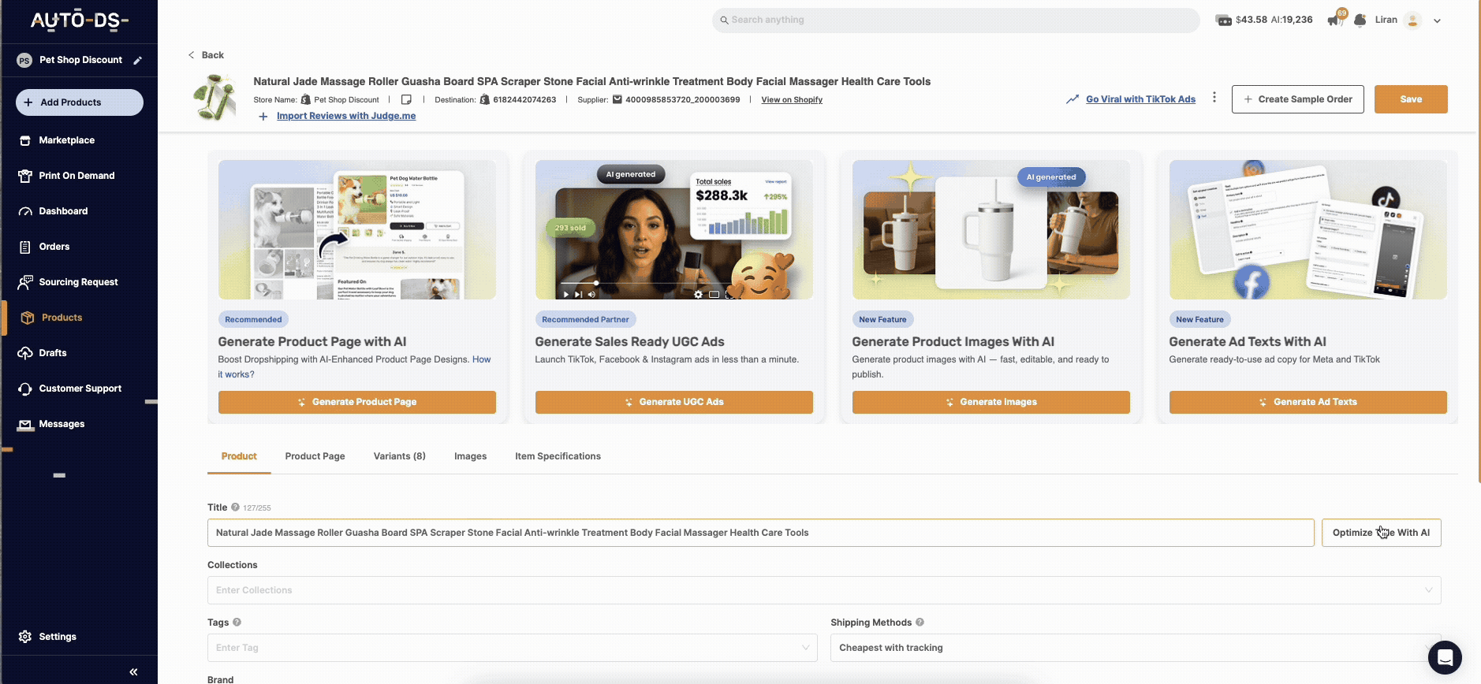Click Add Products button
1481x684 pixels.
pyautogui.click(x=80, y=102)
